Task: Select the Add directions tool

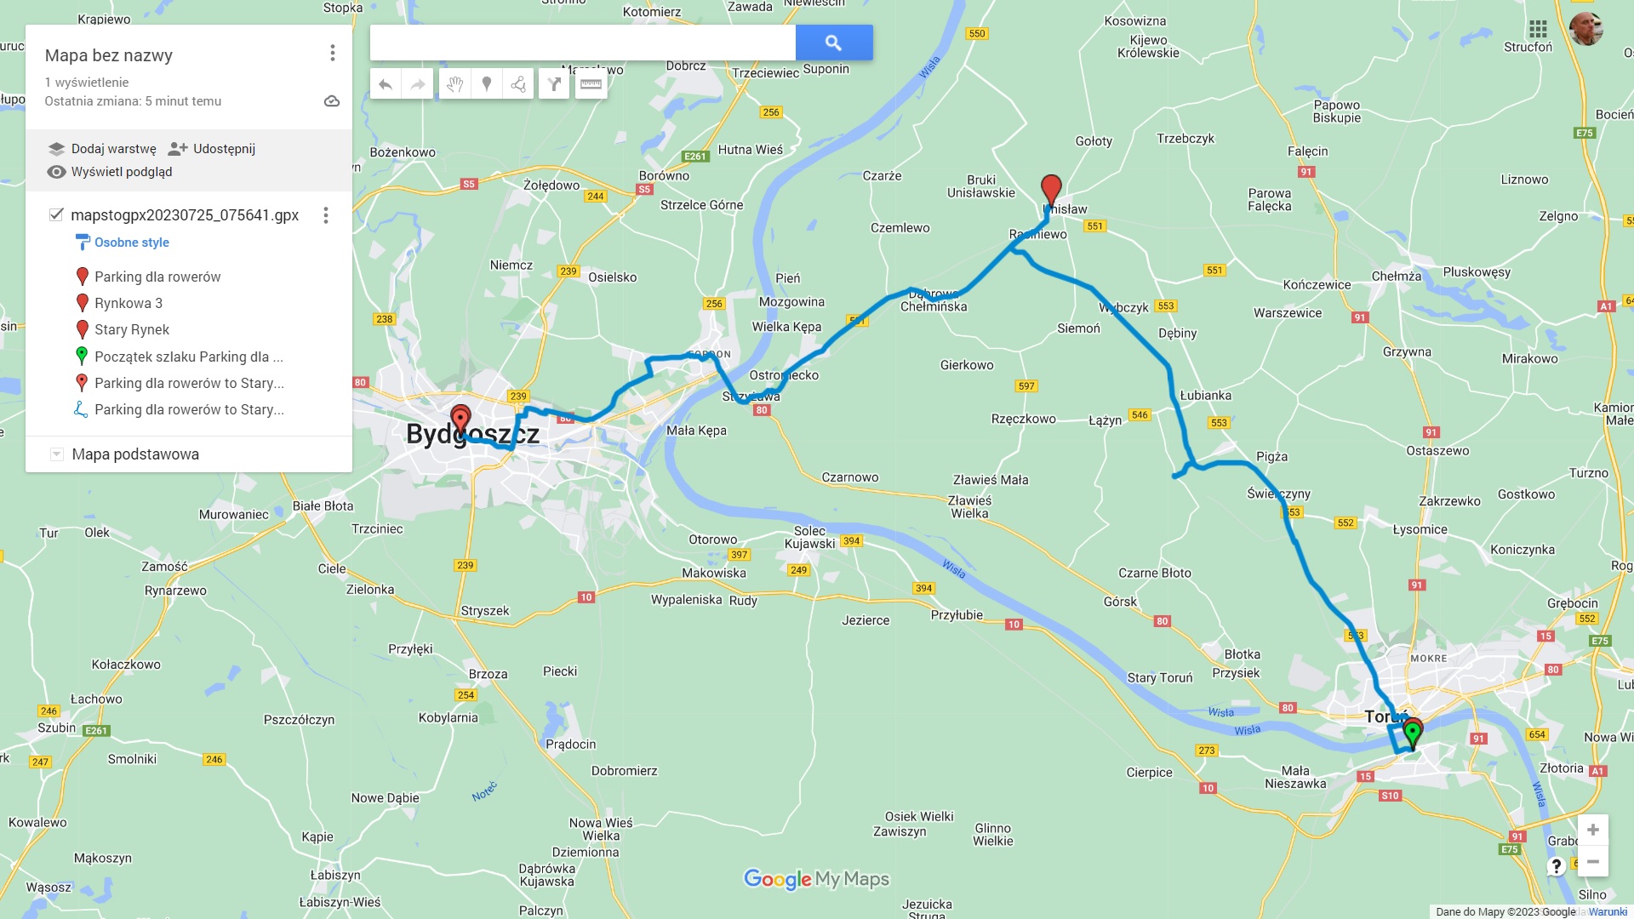Action: point(554,84)
